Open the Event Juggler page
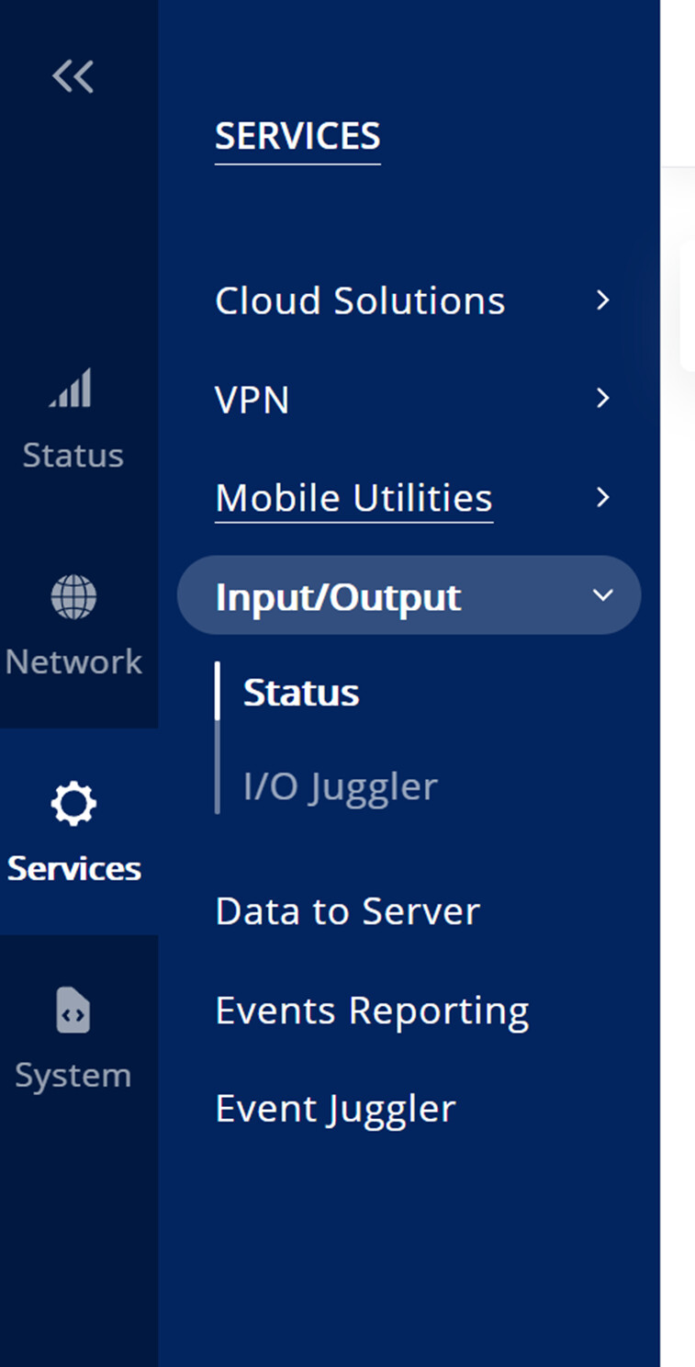Viewport: 695px width, 1367px height. pyautogui.click(x=335, y=1109)
